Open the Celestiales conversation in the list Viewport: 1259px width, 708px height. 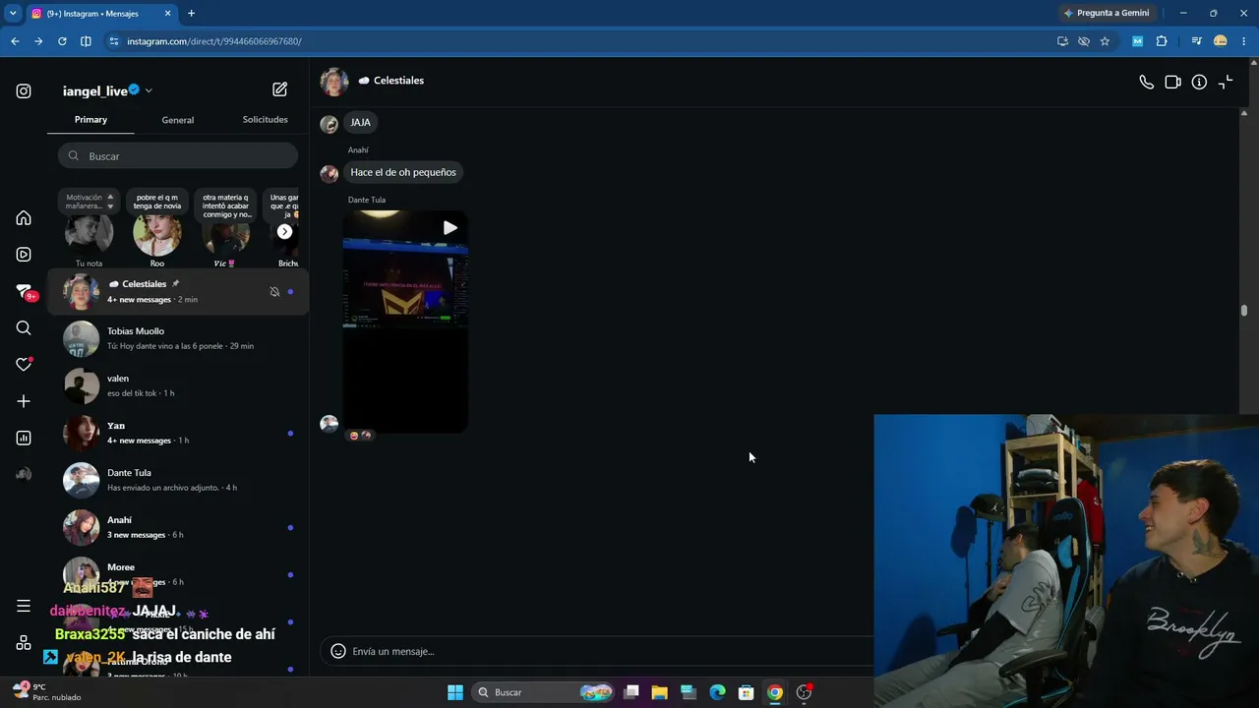click(x=178, y=291)
